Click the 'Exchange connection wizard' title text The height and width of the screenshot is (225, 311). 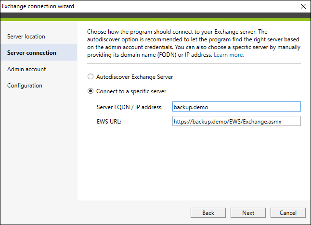(38, 6)
